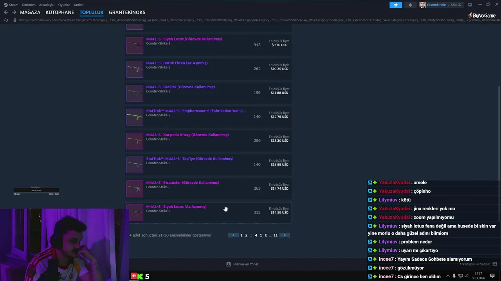This screenshot has width=501, height=281.
Task: Open the Siyah Lotus Görevde Kullanılmış item thumbnail
Action: (x=135, y=45)
